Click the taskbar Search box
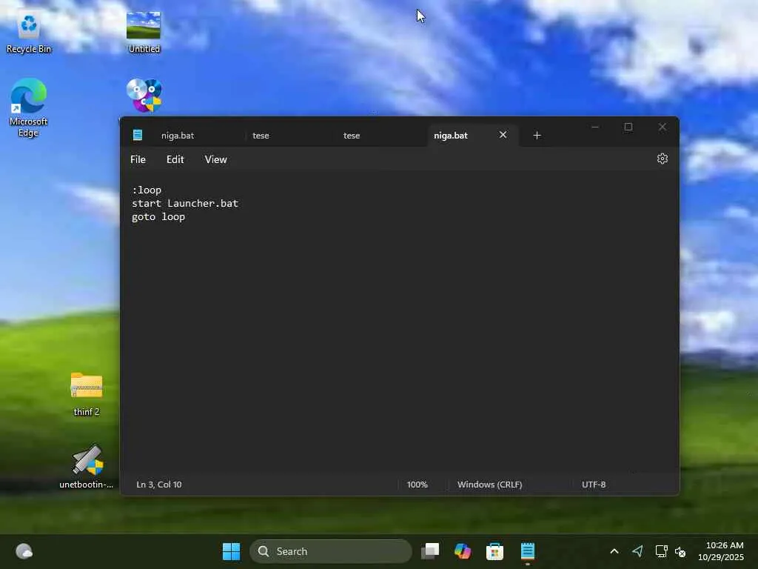The height and width of the screenshot is (569, 758). click(x=331, y=551)
